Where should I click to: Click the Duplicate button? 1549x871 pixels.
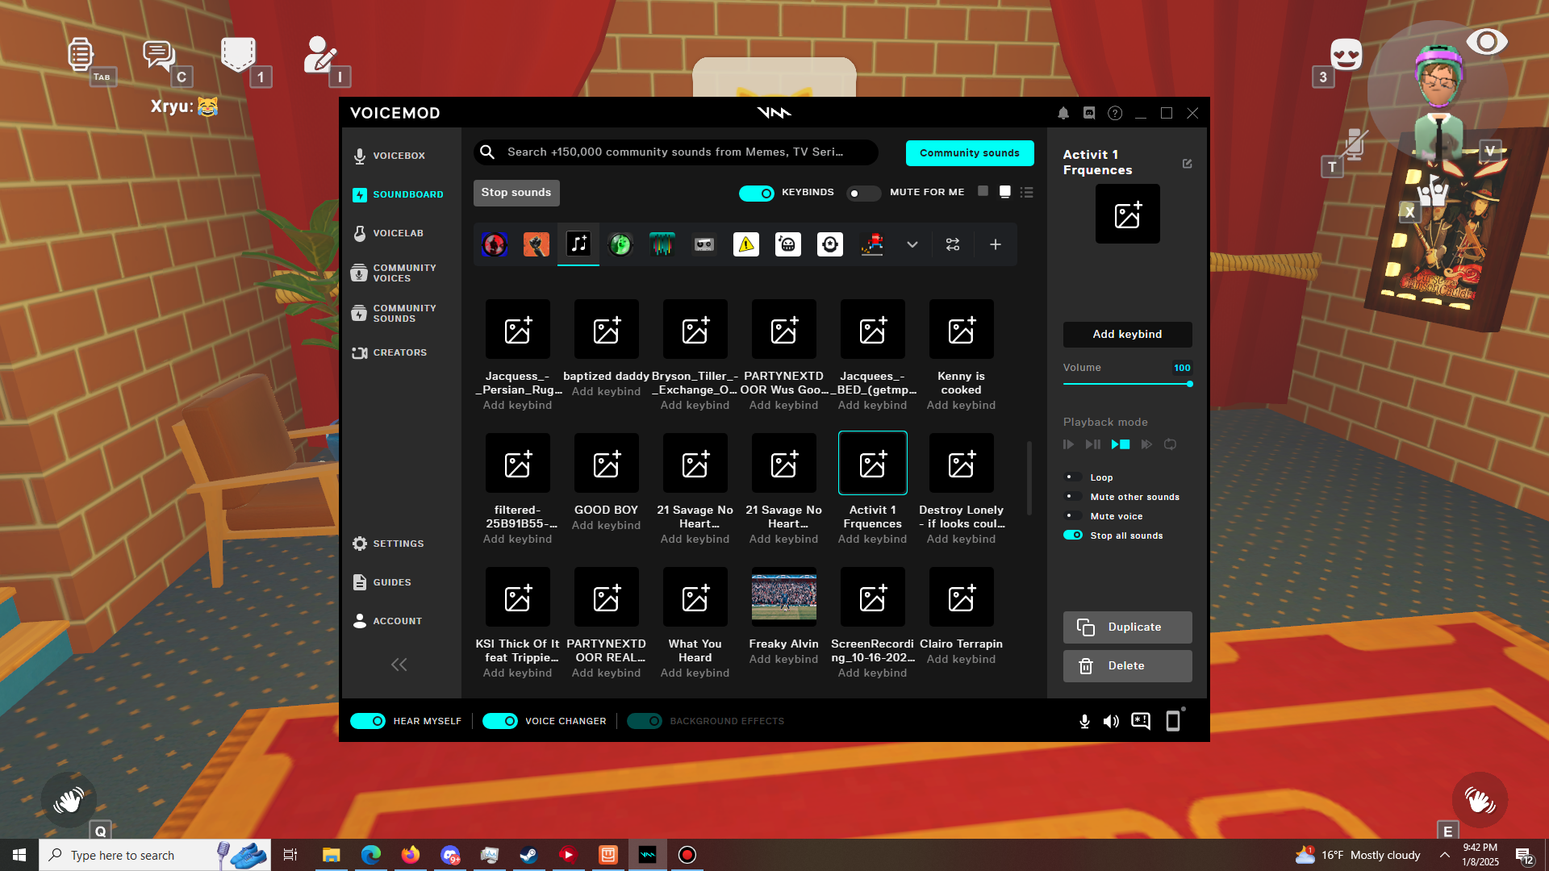[1127, 627]
